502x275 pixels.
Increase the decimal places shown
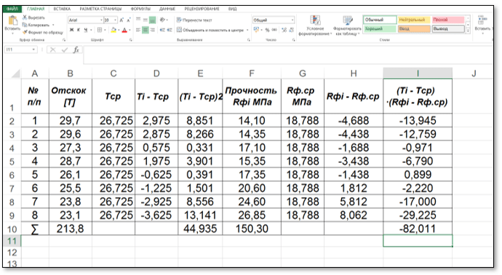coord(284,30)
